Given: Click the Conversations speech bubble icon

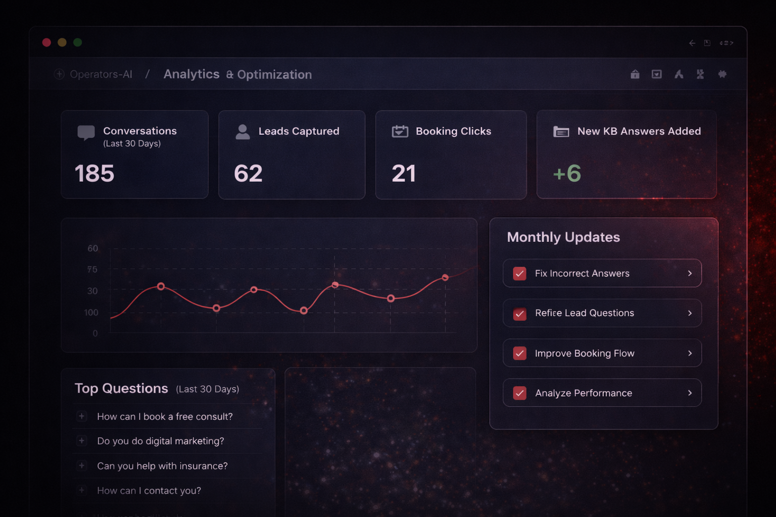Looking at the screenshot, I should (86, 132).
